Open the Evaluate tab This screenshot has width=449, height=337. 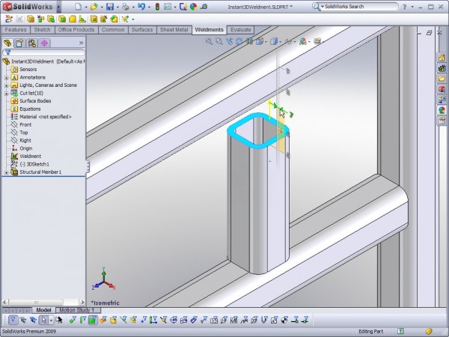[x=240, y=30]
